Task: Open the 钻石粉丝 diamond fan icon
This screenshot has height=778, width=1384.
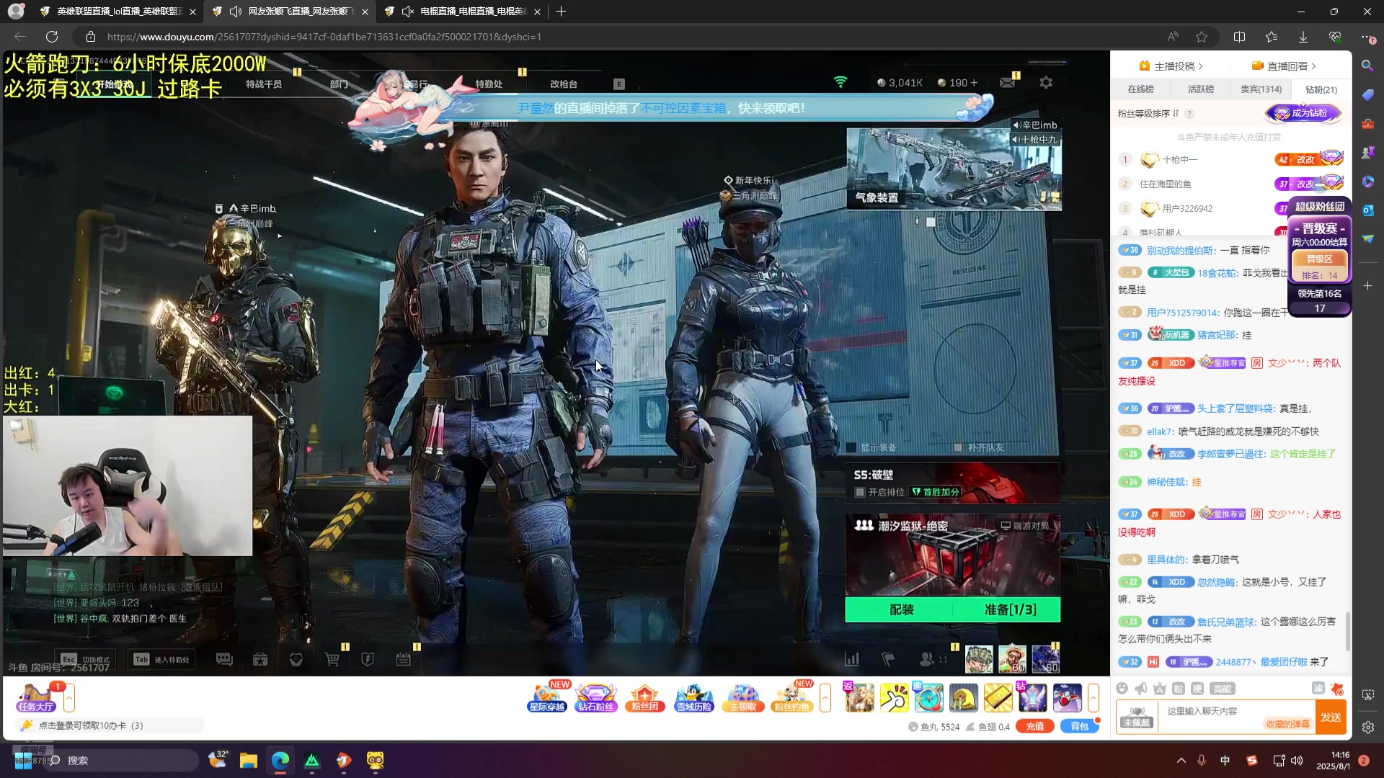Action: (596, 697)
